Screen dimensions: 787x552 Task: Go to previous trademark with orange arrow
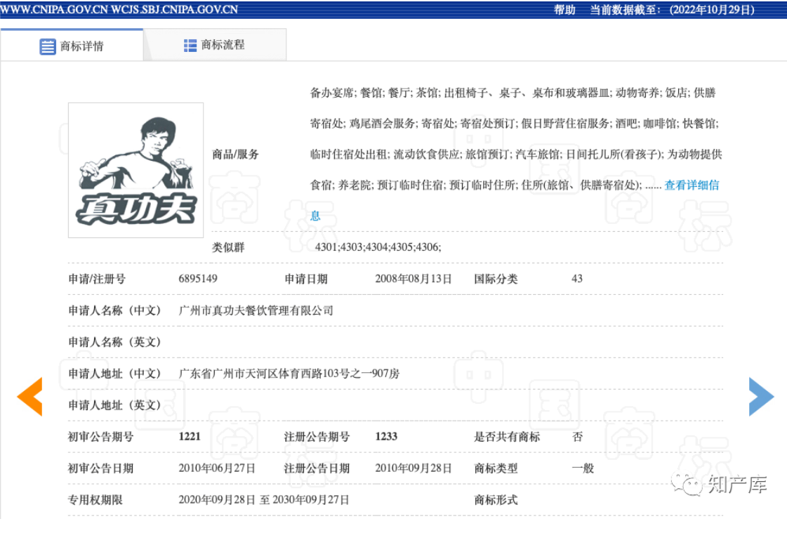coord(30,397)
